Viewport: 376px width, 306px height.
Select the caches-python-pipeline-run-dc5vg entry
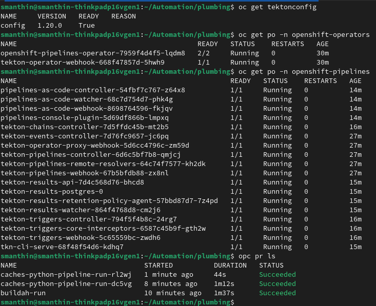pyautogui.click(x=66, y=283)
